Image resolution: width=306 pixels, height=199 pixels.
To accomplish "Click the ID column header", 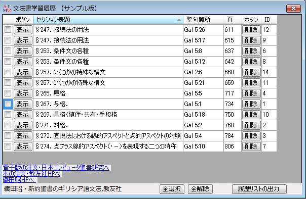I will click(269, 20).
